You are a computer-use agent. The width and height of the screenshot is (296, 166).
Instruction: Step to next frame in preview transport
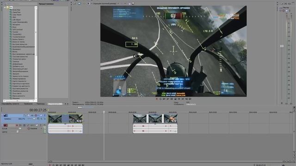pyautogui.click(x=190, y=99)
